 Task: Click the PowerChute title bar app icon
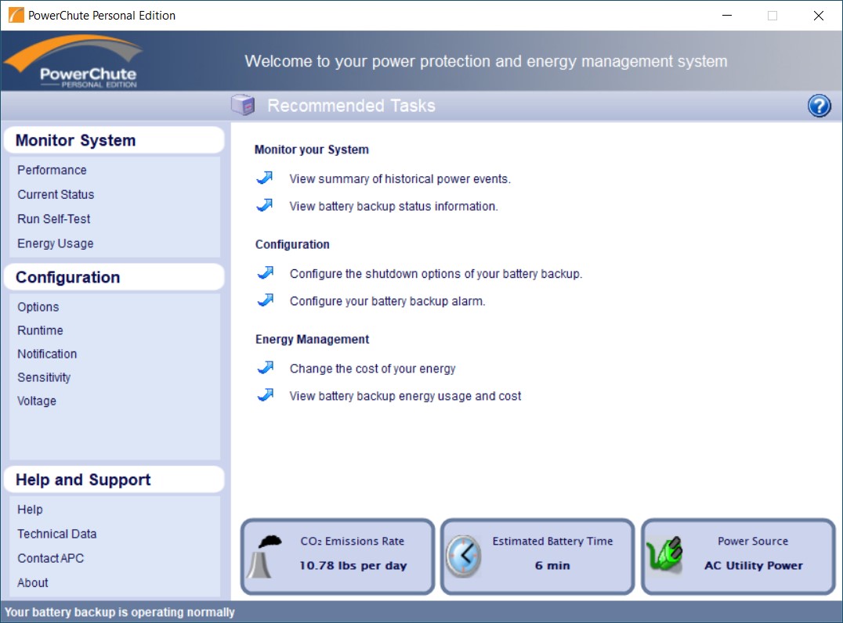(x=16, y=15)
